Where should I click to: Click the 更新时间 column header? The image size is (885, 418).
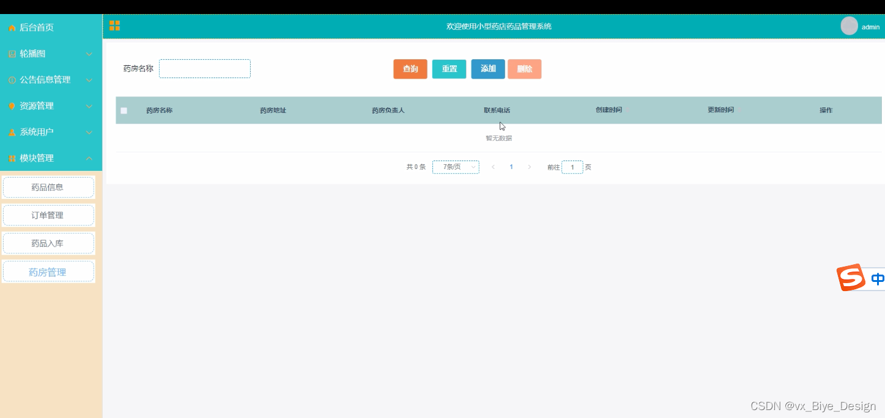(x=720, y=110)
